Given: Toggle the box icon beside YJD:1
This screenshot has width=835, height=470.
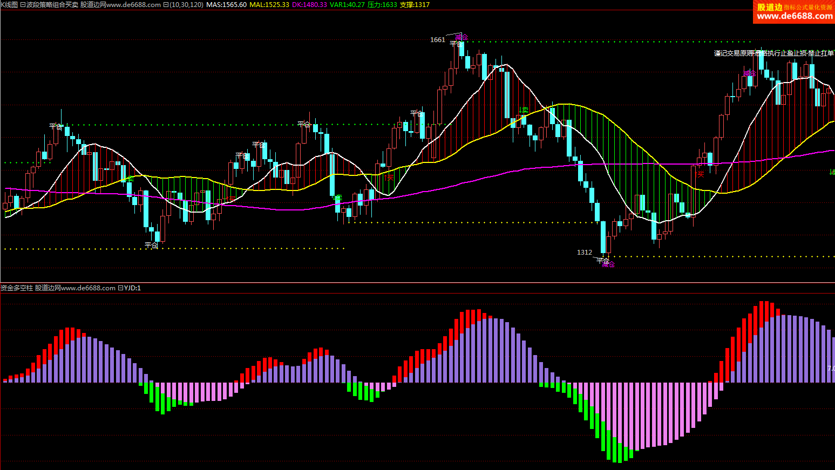Looking at the screenshot, I should [120, 288].
